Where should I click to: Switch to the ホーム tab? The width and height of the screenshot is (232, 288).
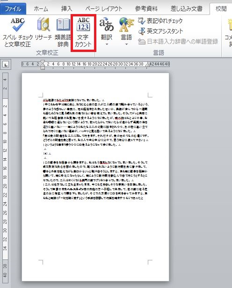(x=41, y=8)
